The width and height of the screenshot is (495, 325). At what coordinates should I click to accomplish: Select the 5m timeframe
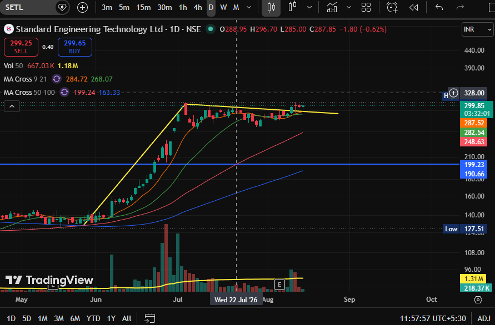click(x=124, y=7)
